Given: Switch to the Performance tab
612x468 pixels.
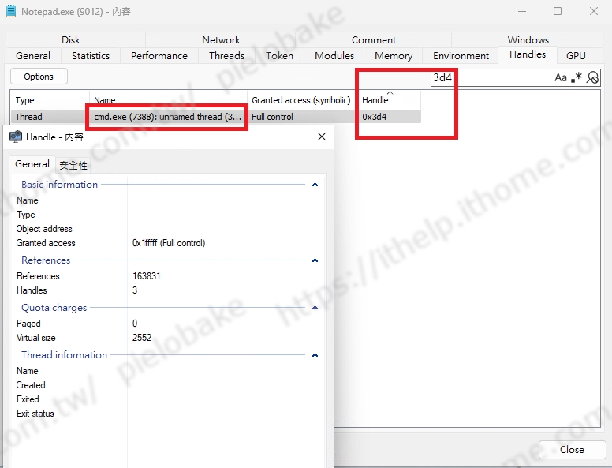Looking at the screenshot, I should coord(159,56).
